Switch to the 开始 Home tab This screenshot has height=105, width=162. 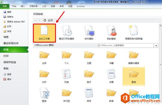coord(14,6)
